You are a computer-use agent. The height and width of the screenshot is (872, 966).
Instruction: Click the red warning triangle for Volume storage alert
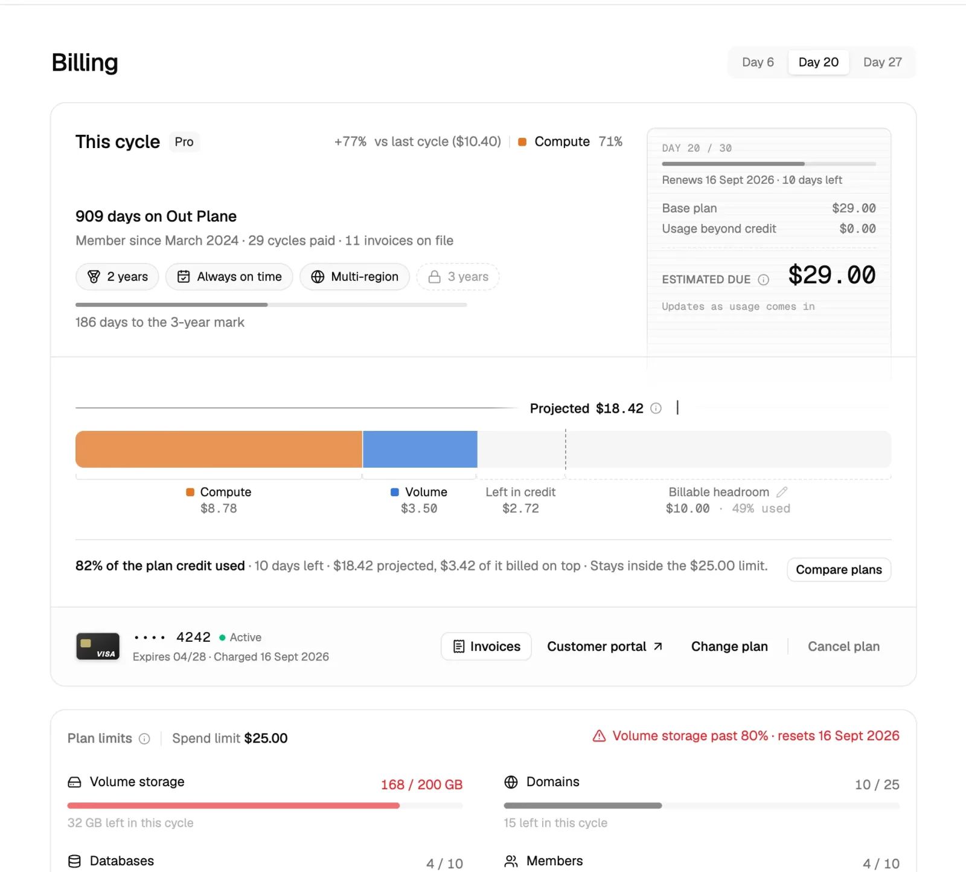(599, 736)
